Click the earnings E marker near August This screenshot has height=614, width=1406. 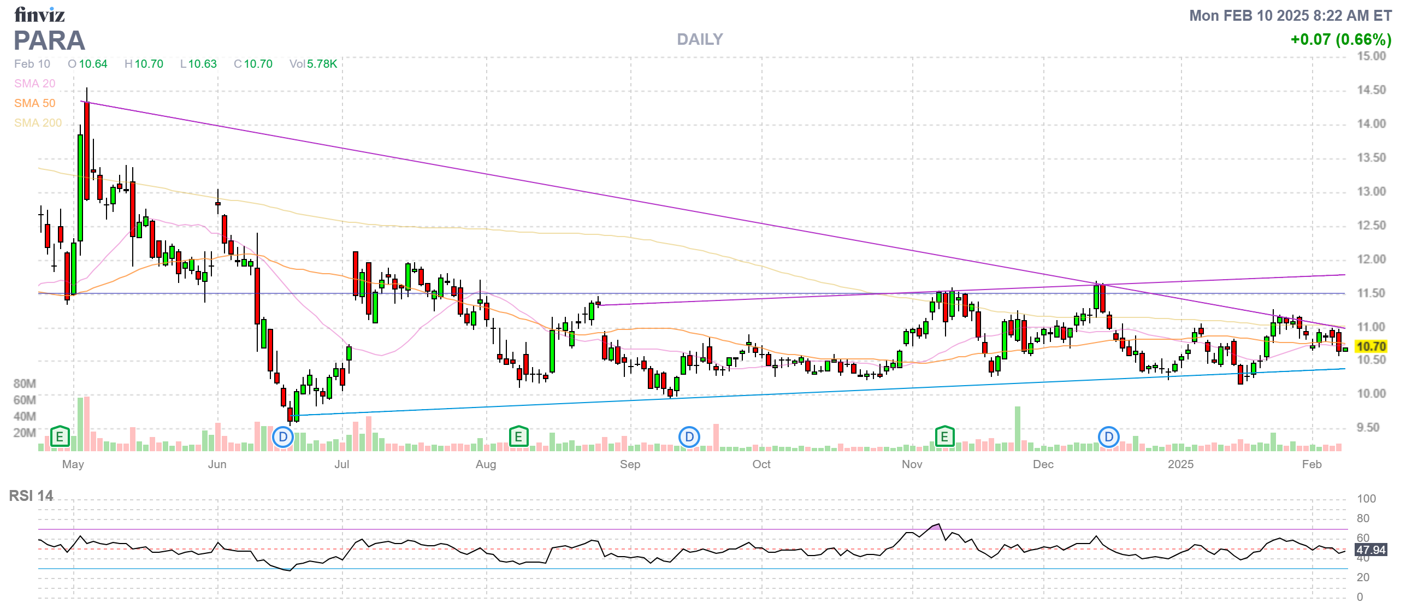point(518,436)
